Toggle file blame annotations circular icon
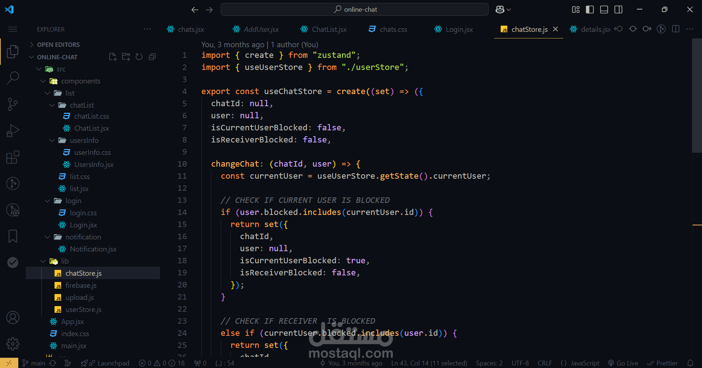 pos(661,29)
